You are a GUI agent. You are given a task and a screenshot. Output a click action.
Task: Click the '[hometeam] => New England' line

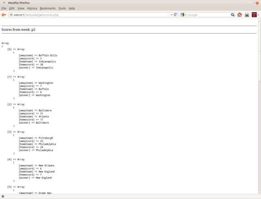tap(37, 172)
